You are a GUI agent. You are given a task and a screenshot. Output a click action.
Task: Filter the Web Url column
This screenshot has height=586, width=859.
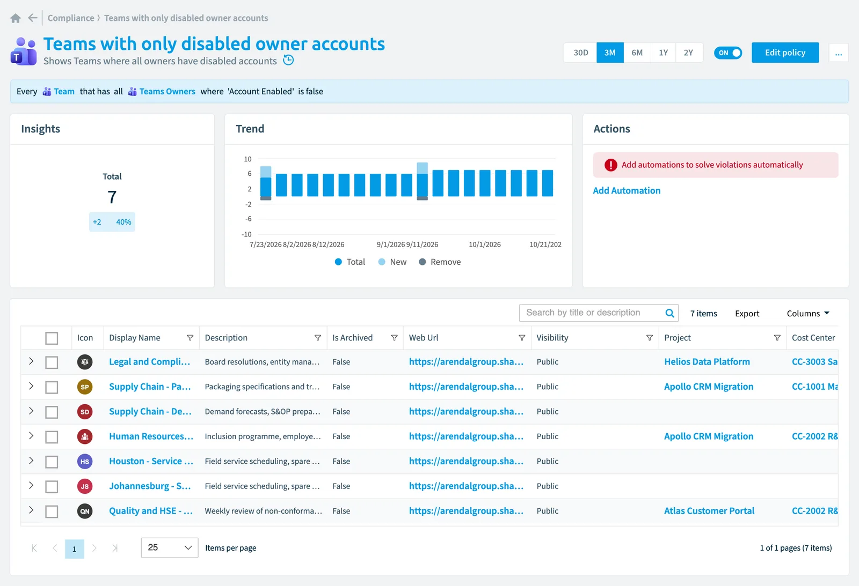522,338
